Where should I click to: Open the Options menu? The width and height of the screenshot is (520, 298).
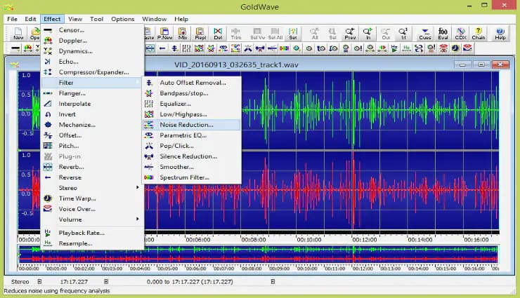coord(123,19)
